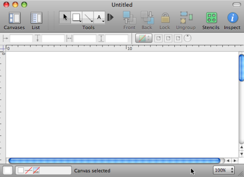Open the Canvases sidebar

[x=14, y=21]
